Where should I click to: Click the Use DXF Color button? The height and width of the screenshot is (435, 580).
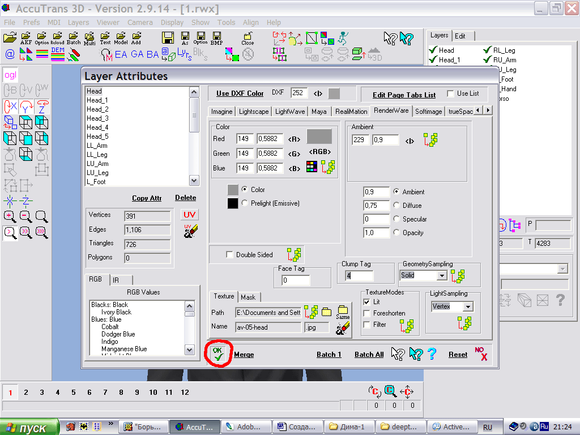[x=240, y=93]
